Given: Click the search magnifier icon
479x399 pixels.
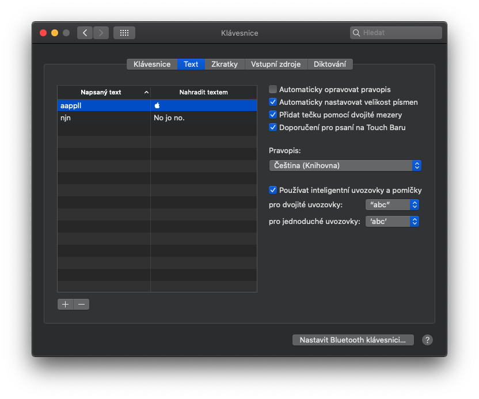Looking at the screenshot, I should (x=356, y=33).
